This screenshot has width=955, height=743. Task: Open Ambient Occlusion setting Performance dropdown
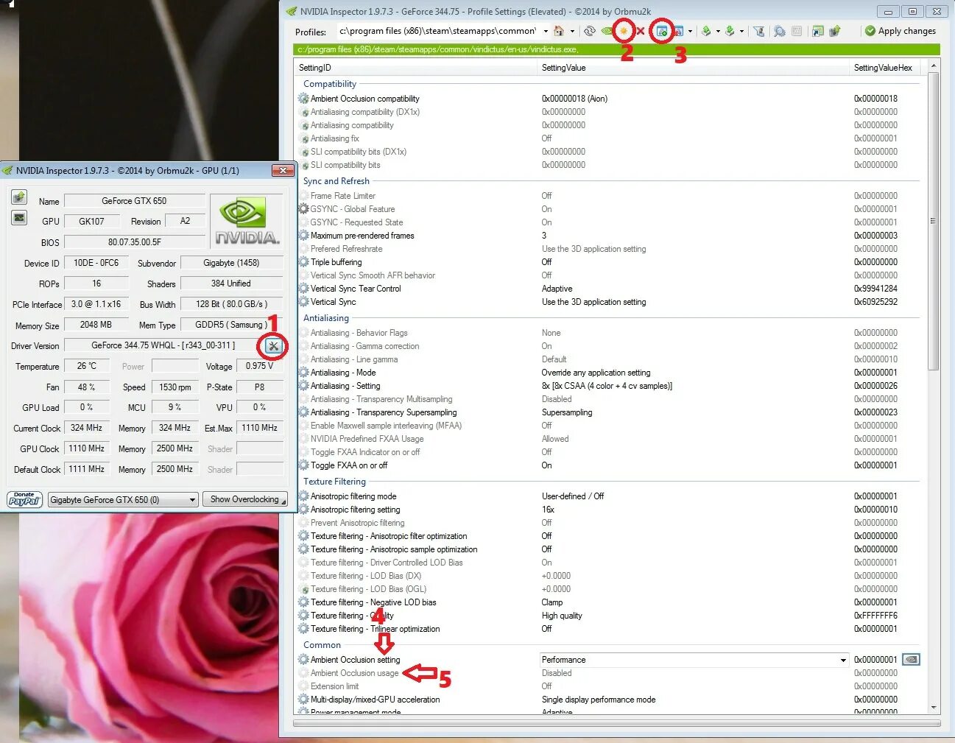pyautogui.click(x=843, y=660)
